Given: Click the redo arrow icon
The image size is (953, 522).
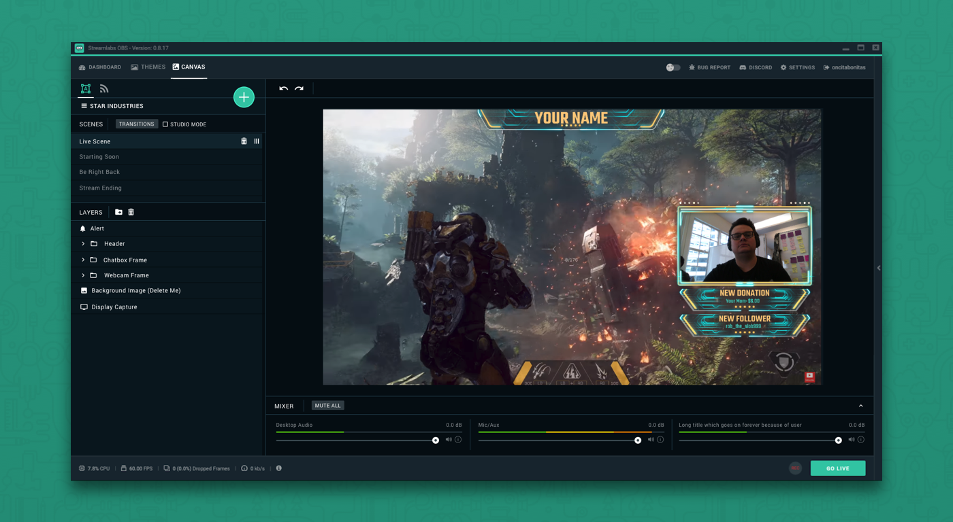Looking at the screenshot, I should pos(299,88).
